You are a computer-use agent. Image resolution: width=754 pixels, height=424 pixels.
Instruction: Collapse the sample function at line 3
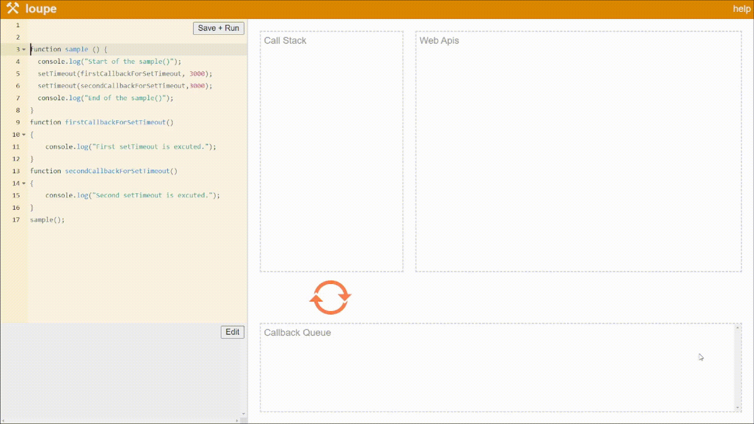coord(24,49)
